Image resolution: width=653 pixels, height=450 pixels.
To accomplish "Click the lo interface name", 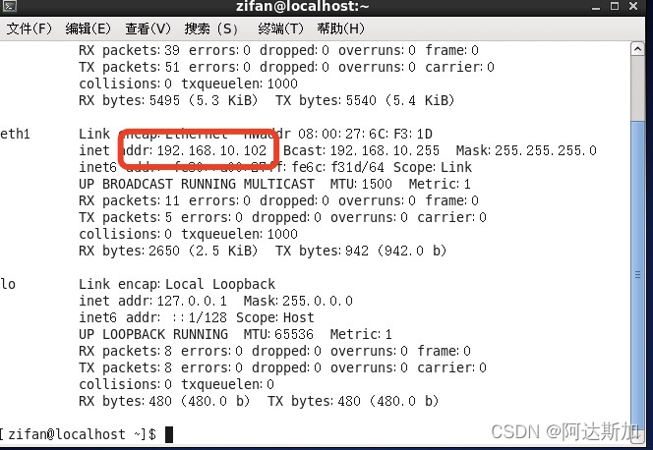I will point(8,285).
